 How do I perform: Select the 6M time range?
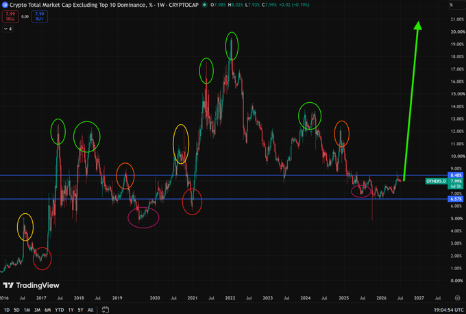(47, 310)
